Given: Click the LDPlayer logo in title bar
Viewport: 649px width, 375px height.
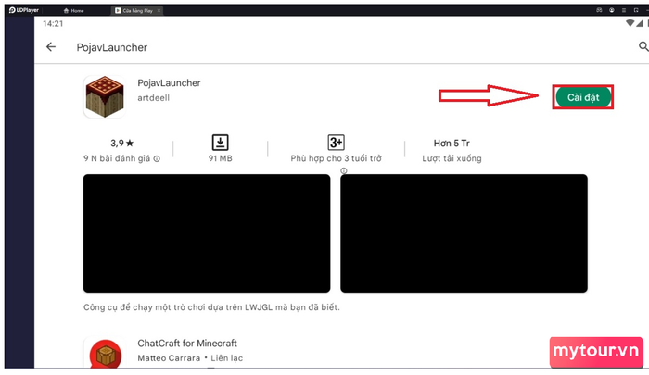Looking at the screenshot, I should pyautogui.click(x=23, y=10).
